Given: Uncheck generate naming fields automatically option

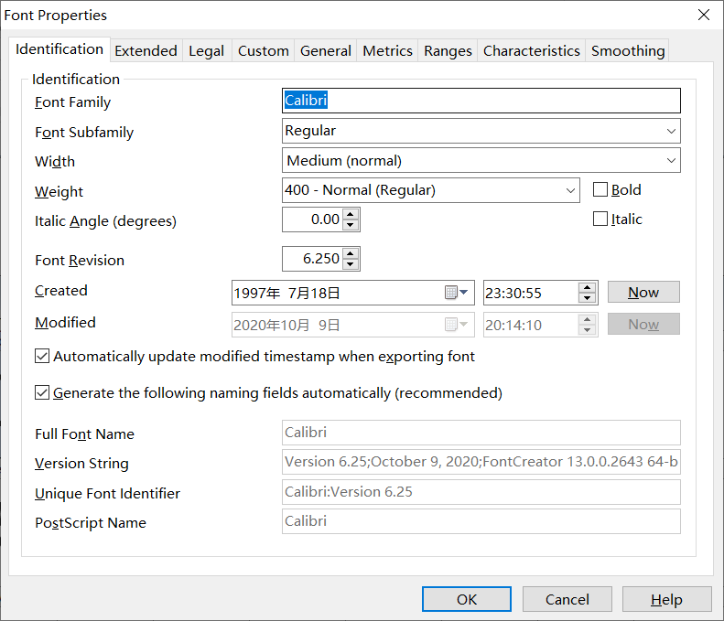Looking at the screenshot, I should [42, 392].
